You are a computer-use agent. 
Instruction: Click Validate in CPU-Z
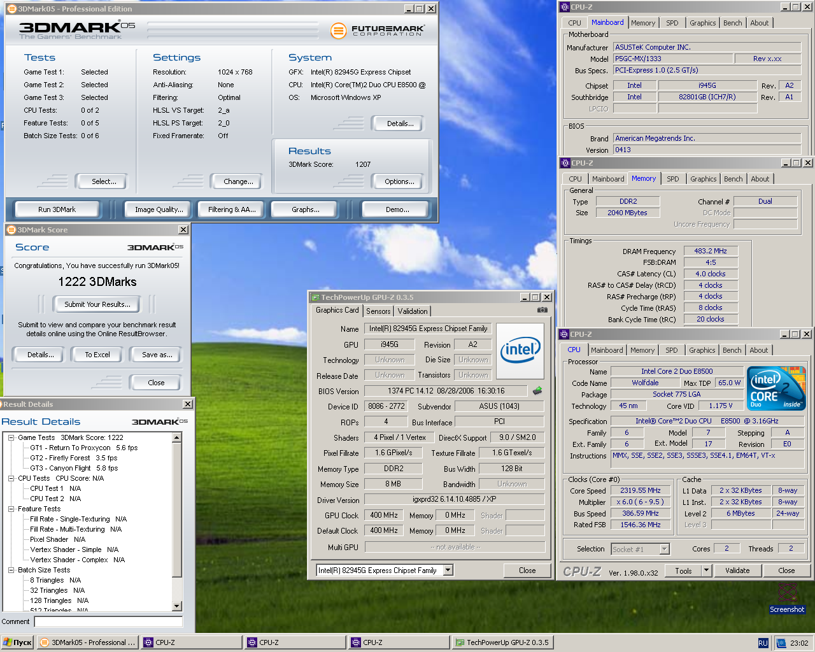737,570
